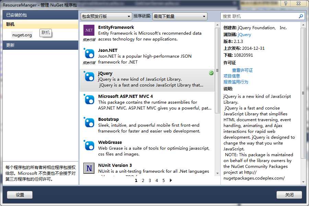Click the Bootstrap package icon
The width and height of the screenshot is (309, 206).
point(89,123)
